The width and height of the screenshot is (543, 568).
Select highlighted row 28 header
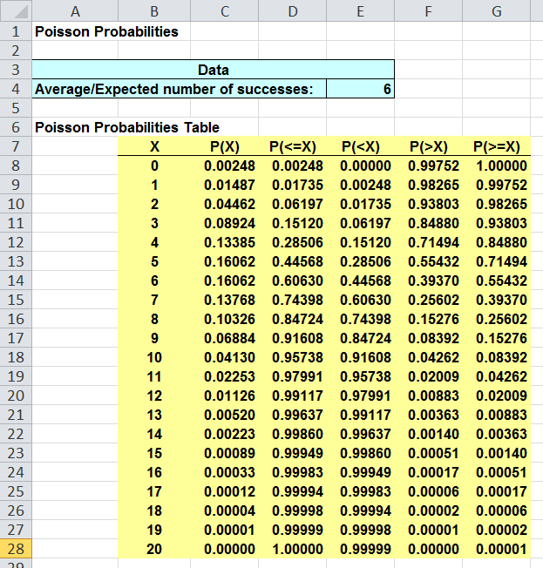coord(16,549)
